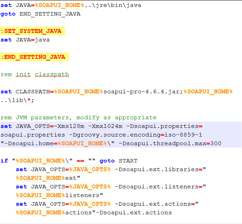Click the '%SOAPUI_HOME%actions"' text on last line
Screen dimensions: 242x224
[55, 213]
